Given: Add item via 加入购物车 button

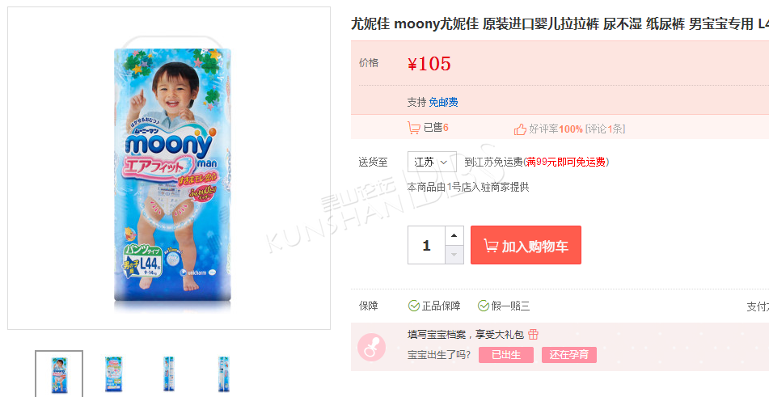Looking at the screenshot, I should pyautogui.click(x=526, y=245).
